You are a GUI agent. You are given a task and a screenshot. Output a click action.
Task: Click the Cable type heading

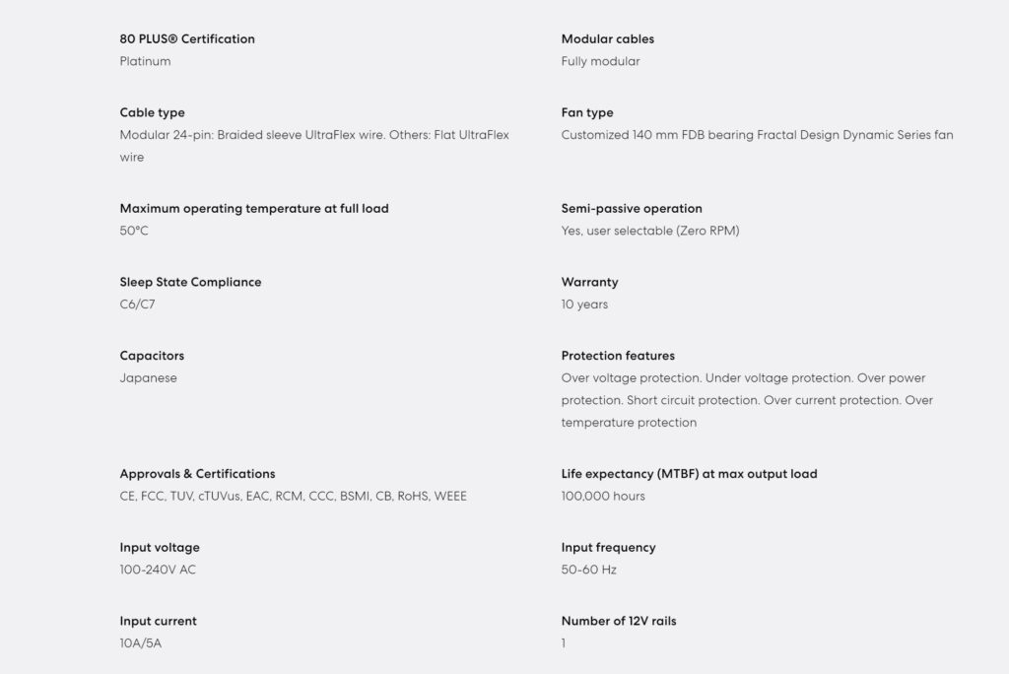(x=152, y=112)
